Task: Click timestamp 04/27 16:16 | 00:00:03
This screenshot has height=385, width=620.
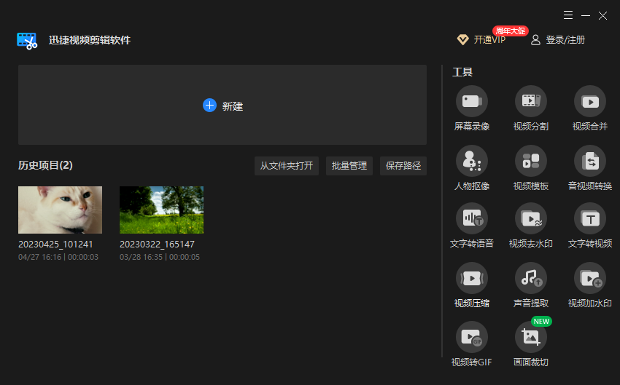Action: tap(58, 257)
